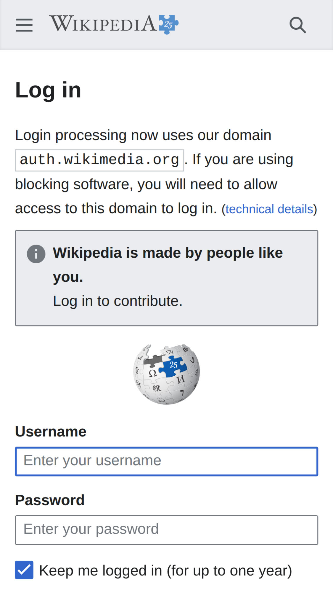Click the 25th anniversary puzzle piece in header

(x=168, y=24)
